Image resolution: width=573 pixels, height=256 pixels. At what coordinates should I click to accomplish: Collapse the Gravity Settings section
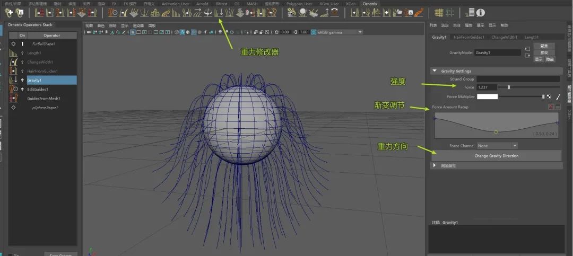click(x=435, y=71)
